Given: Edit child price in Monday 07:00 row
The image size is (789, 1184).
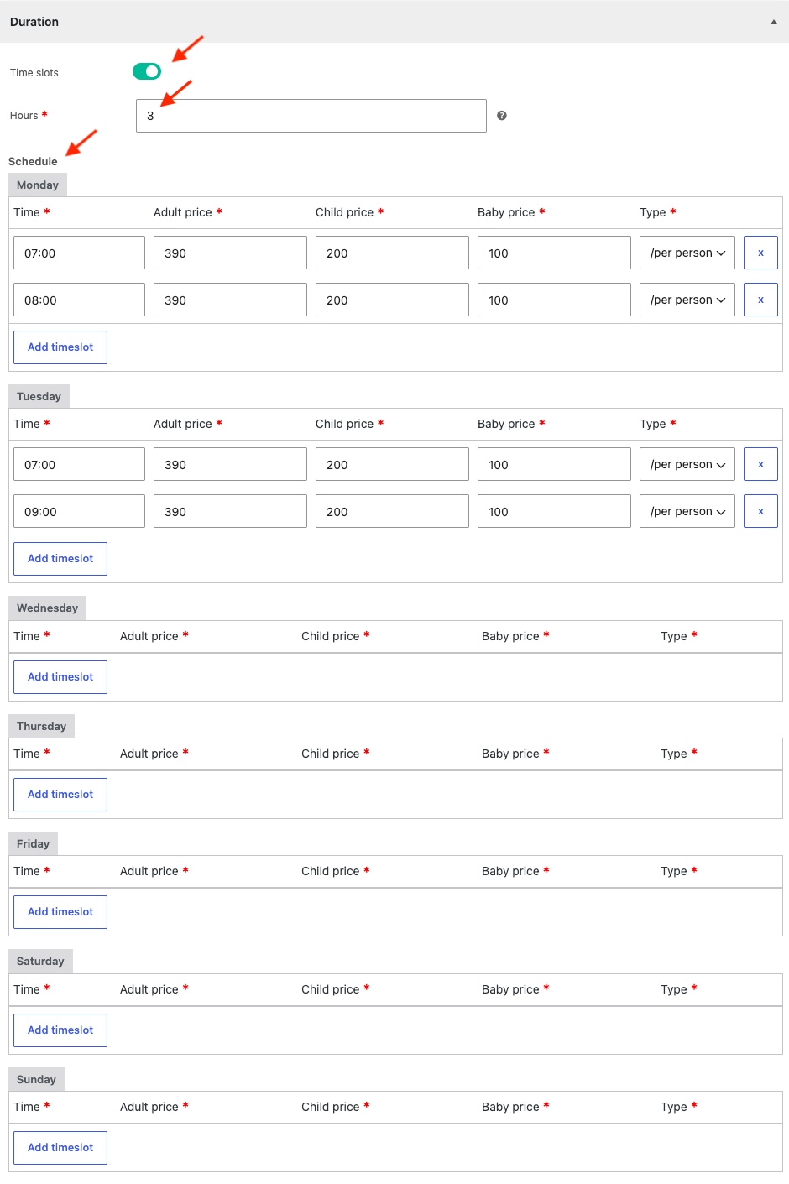Looking at the screenshot, I should click(392, 253).
